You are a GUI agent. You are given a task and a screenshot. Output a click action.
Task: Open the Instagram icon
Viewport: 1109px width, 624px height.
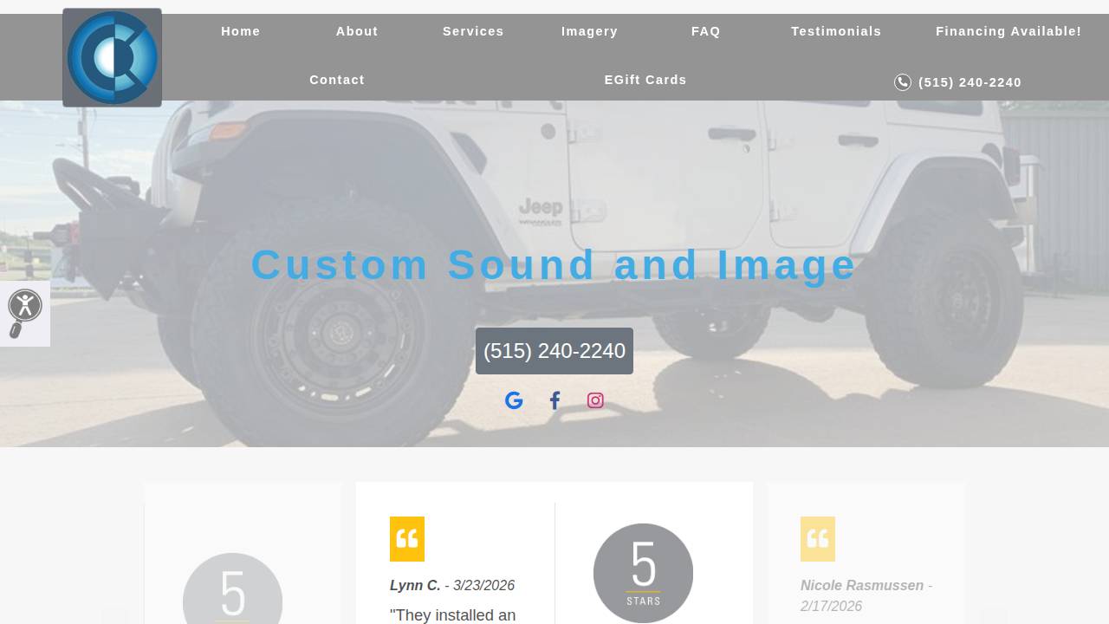(595, 400)
